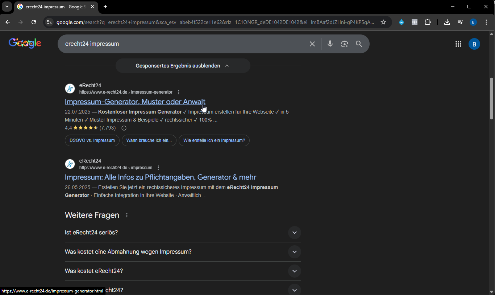Image resolution: width=495 pixels, height=295 pixels.
Task: Click the 'DSGVO vs. Impressum' chip
Action: [92, 140]
